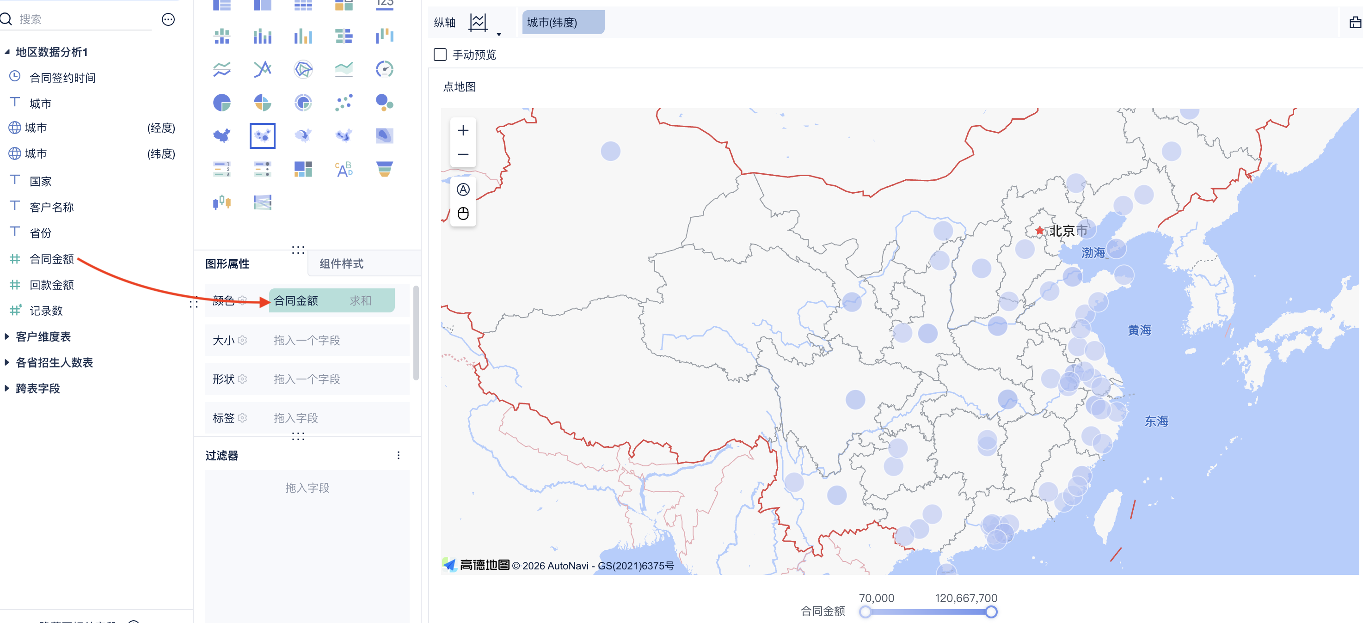Screen dimensions: 1363x623
Task: Switch to the 图形属性 tab
Action: tap(227, 263)
